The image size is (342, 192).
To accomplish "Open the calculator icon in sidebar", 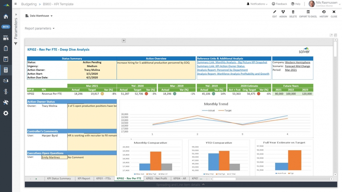I will tap(6, 70).
